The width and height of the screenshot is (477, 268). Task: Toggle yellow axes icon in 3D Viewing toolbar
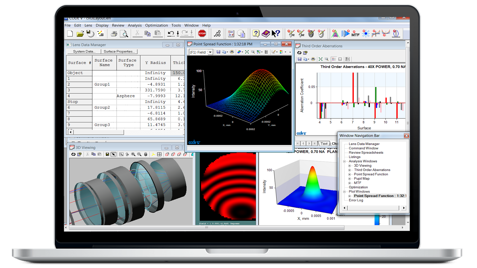coord(153,154)
